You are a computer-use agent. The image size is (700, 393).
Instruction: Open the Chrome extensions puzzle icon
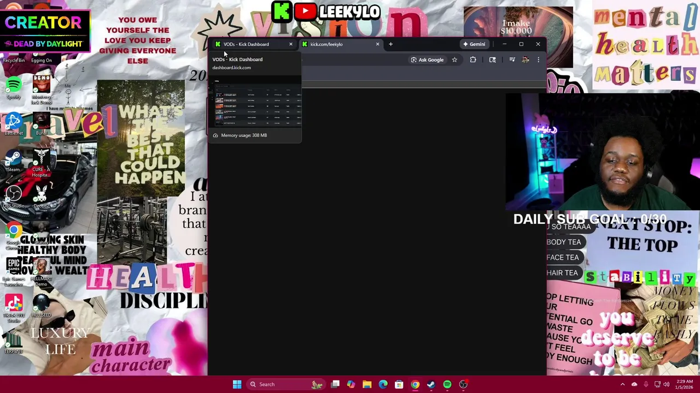point(473,59)
